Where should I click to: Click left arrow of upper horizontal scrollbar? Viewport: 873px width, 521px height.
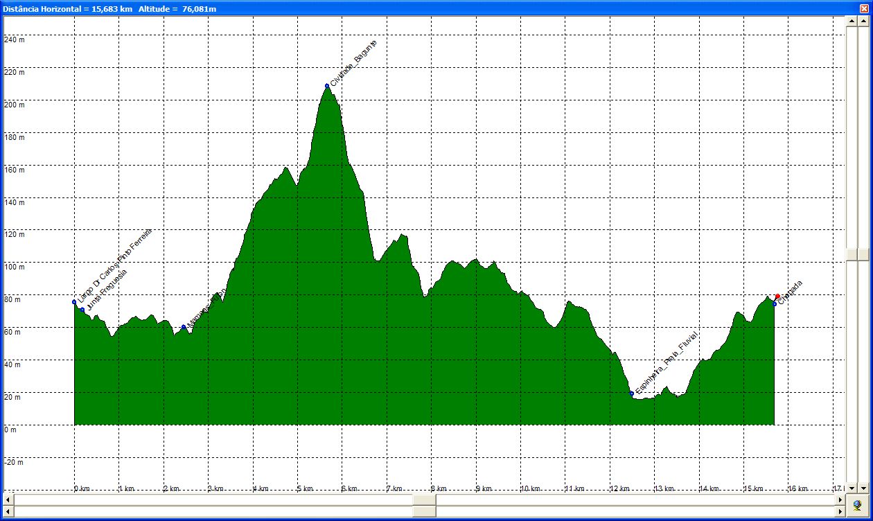click(8, 500)
